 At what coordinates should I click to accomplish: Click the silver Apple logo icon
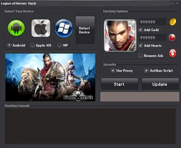(x=41, y=28)
